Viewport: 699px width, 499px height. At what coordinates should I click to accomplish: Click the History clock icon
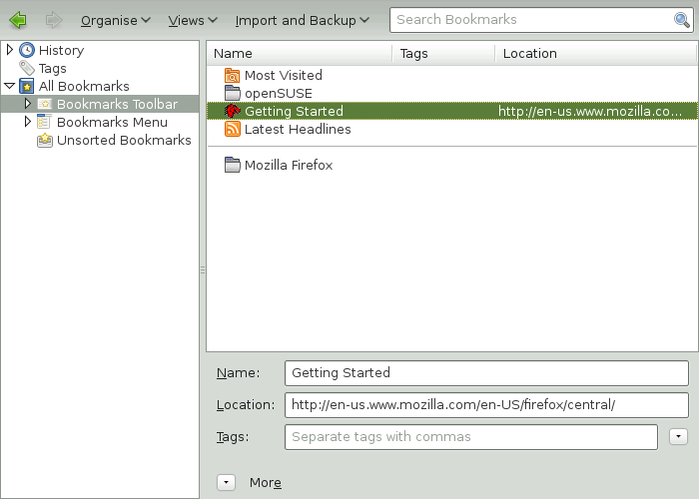tap(27, 50)
